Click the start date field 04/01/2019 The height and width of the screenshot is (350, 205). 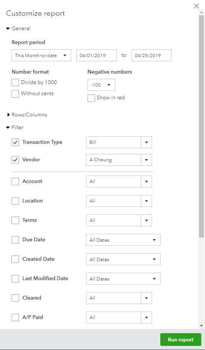click(x=97, y=55)
